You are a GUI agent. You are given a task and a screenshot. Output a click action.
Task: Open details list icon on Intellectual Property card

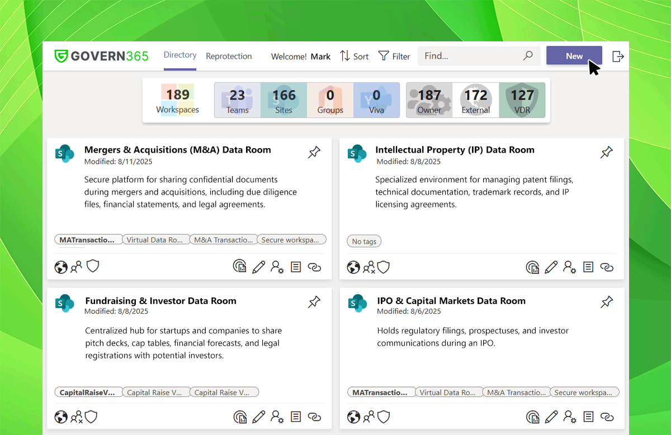(x=588, y=267)
